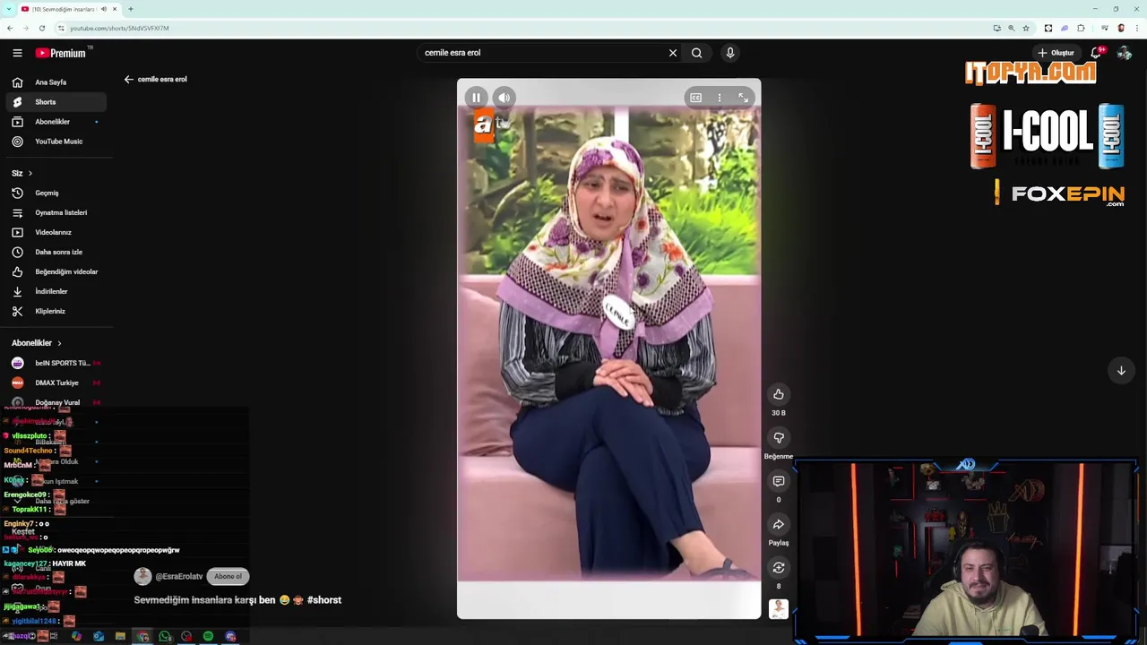Open Videolarınız in the sidebar
Screen dimensions: 1147x645
tap(56, 232)
